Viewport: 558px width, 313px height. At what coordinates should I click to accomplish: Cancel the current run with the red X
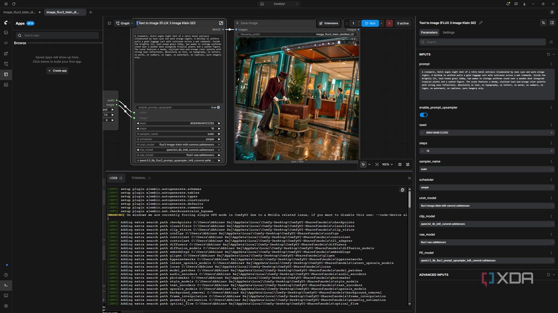pos(389,23)
